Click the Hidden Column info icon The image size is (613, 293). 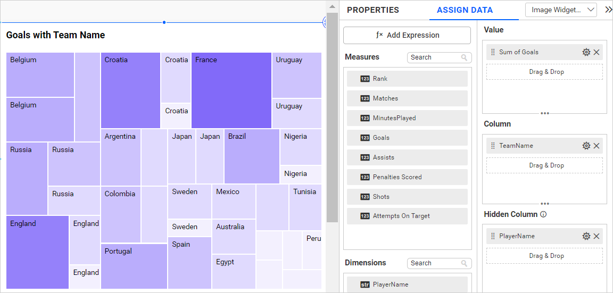click(x=543, y=215)
